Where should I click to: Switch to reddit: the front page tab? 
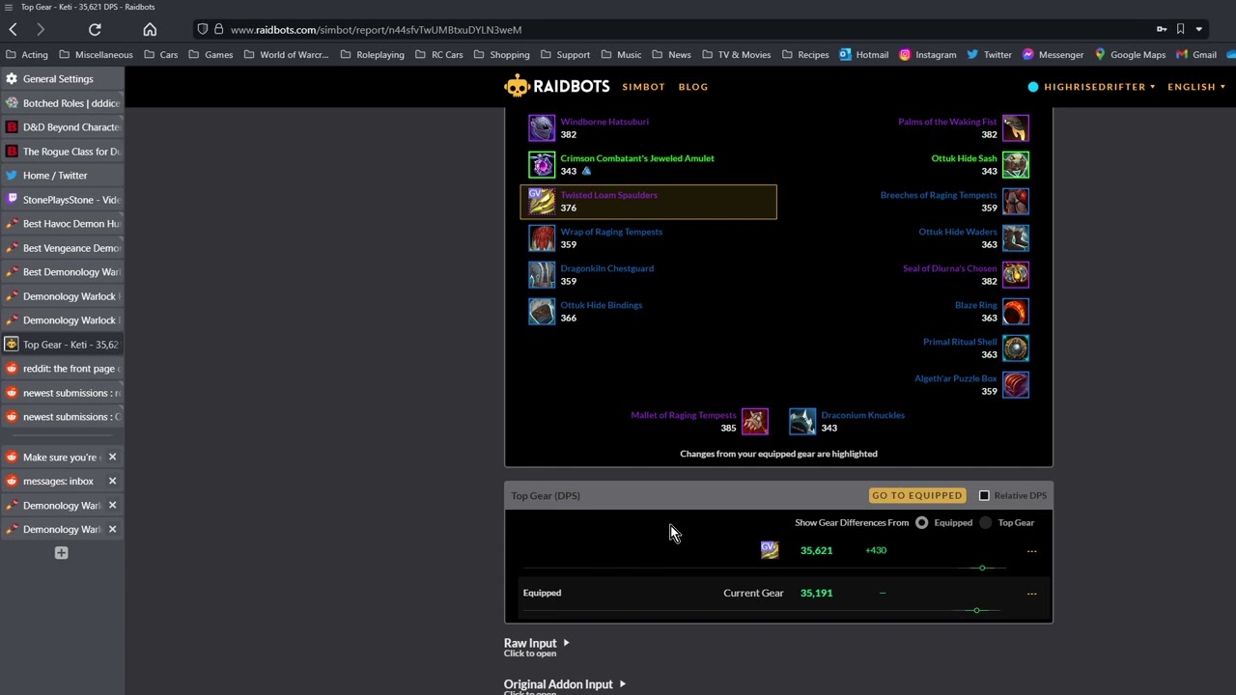(x=62, y=369)
